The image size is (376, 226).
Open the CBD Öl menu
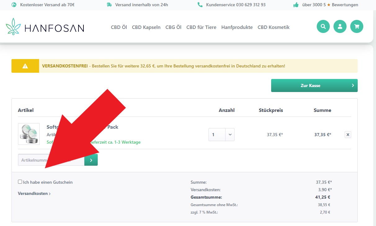click(x=119, y=27)
